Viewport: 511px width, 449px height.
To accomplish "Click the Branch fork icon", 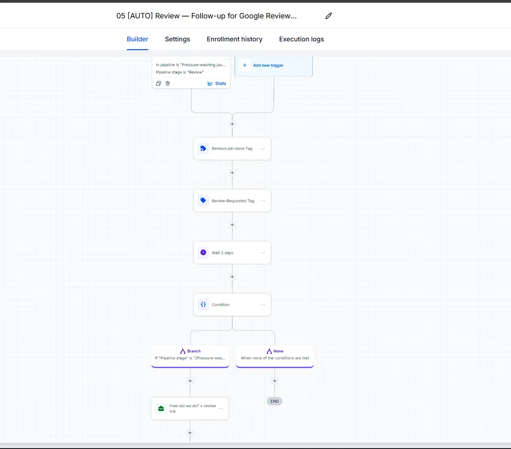I will 183,351.
